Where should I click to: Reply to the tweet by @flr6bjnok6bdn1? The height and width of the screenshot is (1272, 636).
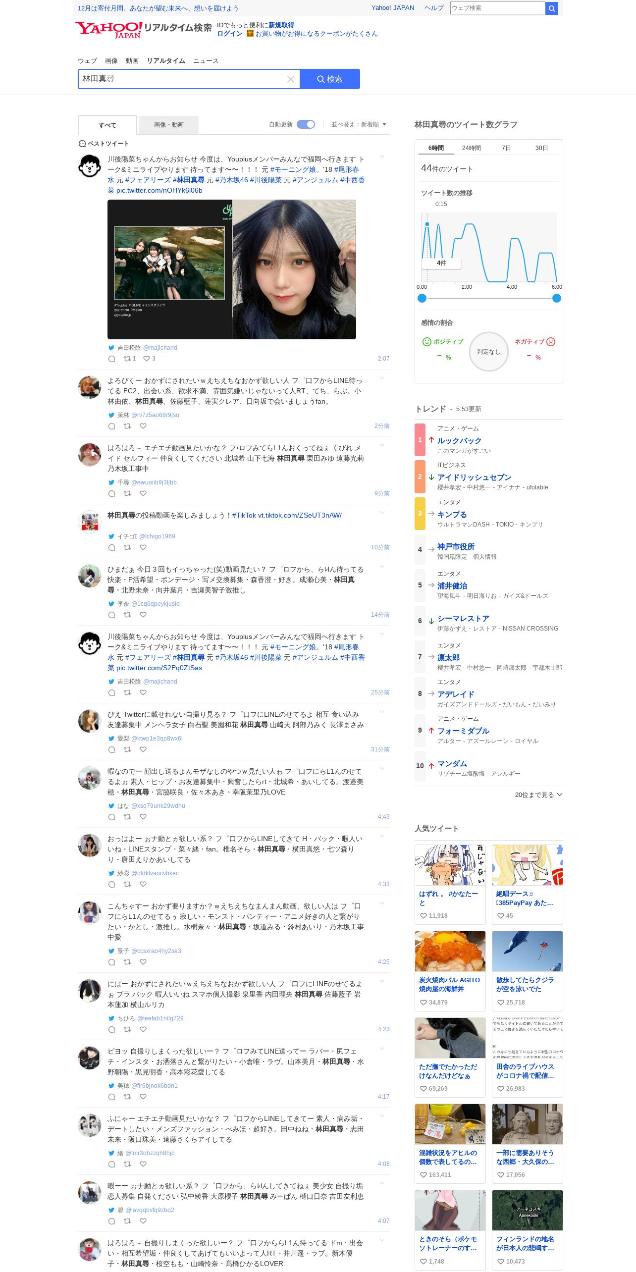pyautogui.click(x=112, y=1097)
